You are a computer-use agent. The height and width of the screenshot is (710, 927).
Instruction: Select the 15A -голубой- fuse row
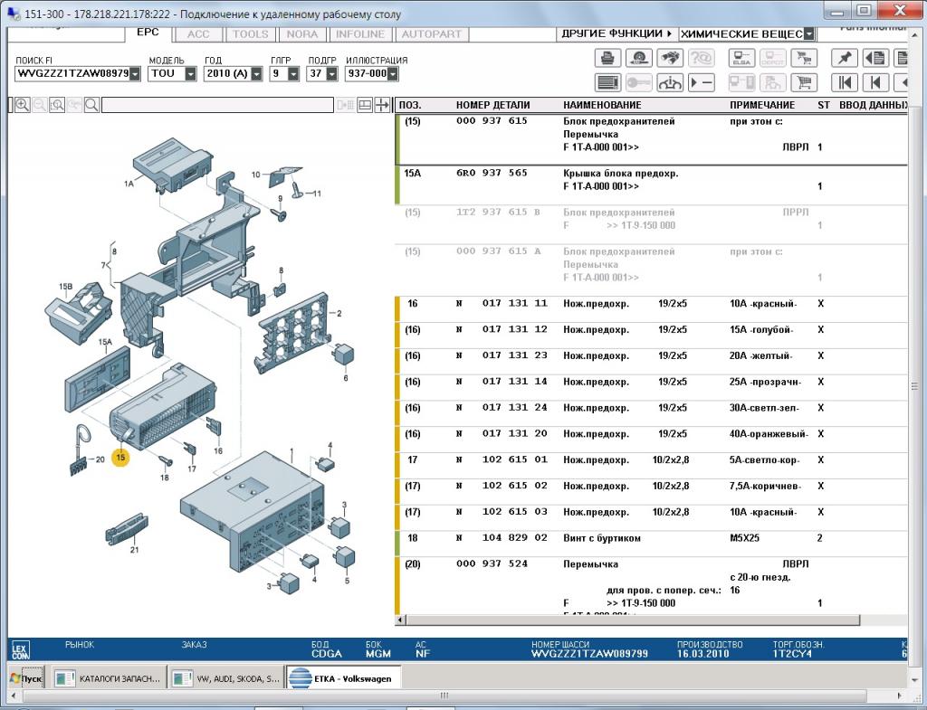click(x=652, y=335)
